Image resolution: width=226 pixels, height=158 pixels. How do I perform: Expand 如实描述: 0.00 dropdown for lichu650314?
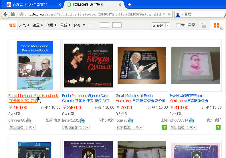[x=183, y=127]
